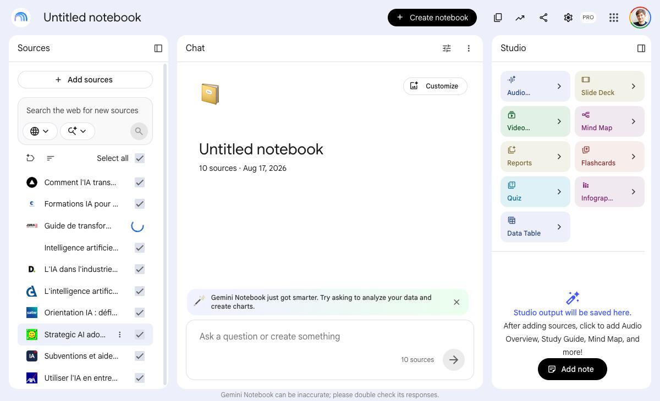Open the web source type dropdown
The height and width of the screenshot is (401, 660).
click(40, 131)
